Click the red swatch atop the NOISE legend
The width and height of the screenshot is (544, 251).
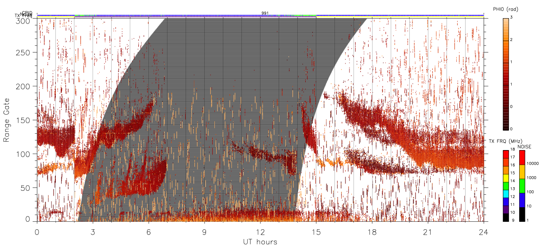522,158
